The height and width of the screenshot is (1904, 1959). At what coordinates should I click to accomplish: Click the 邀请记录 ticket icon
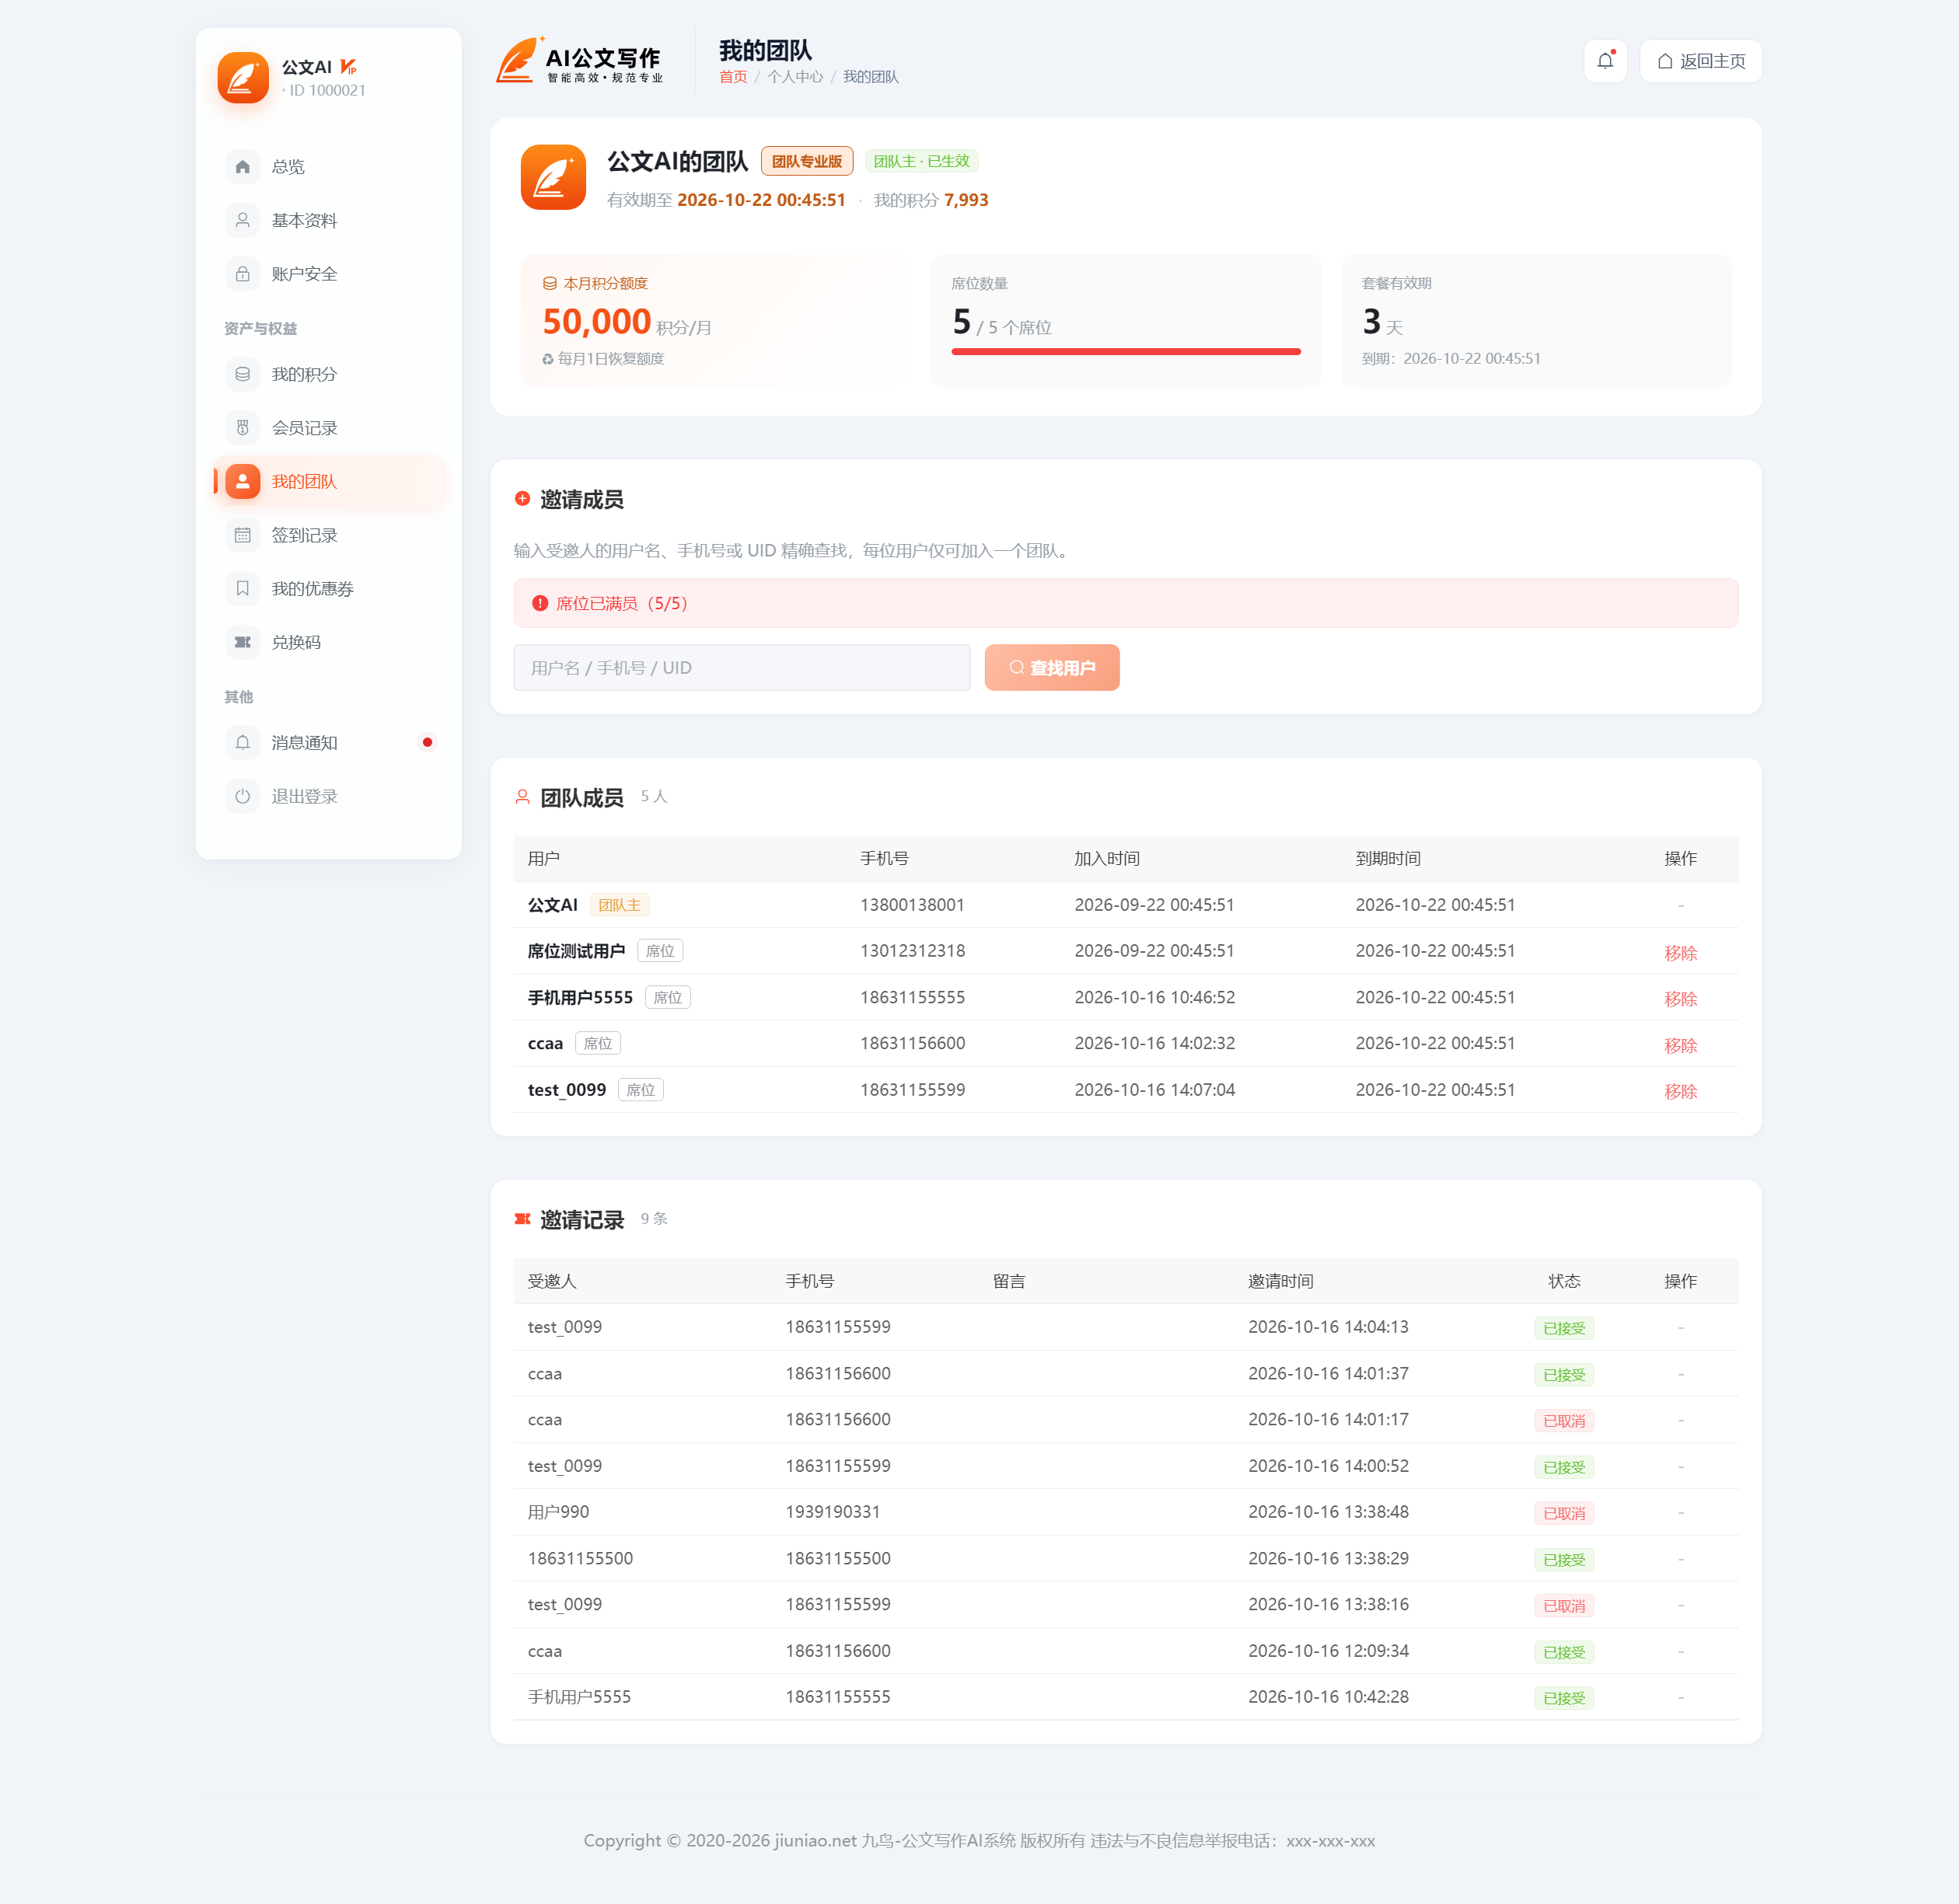(522, 1219)
